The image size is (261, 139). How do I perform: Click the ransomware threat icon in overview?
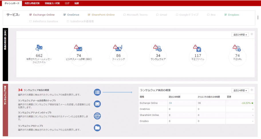click(x=158, y=48)
